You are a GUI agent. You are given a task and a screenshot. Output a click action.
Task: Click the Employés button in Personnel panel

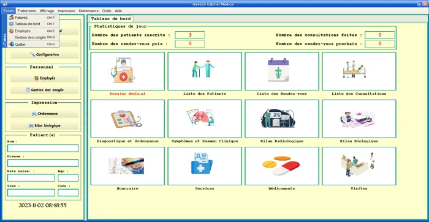pyautogui.click(x=44, y=78)
